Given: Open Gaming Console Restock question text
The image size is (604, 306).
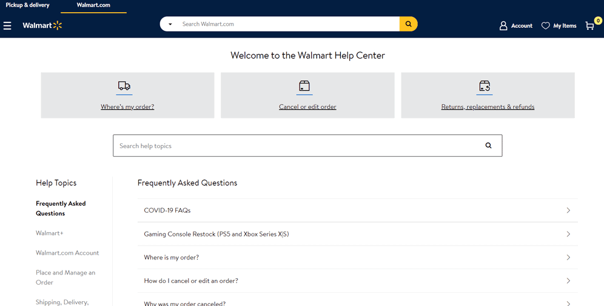Looking at the screenshot, I should pos(216,234).
